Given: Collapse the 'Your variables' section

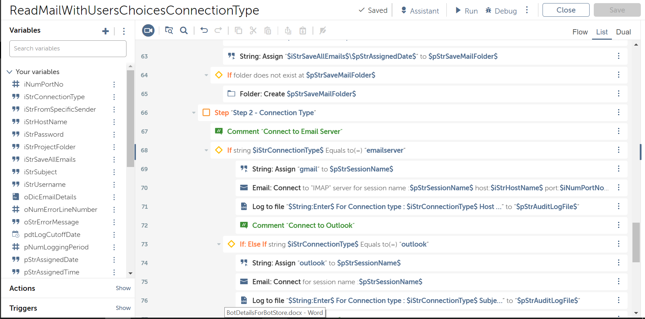Looking at the screenshot, I should pos(9,72).
